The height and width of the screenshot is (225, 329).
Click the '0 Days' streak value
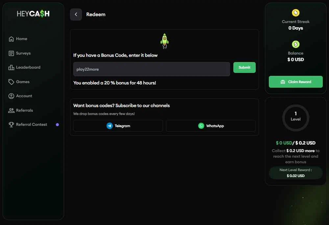295,28
